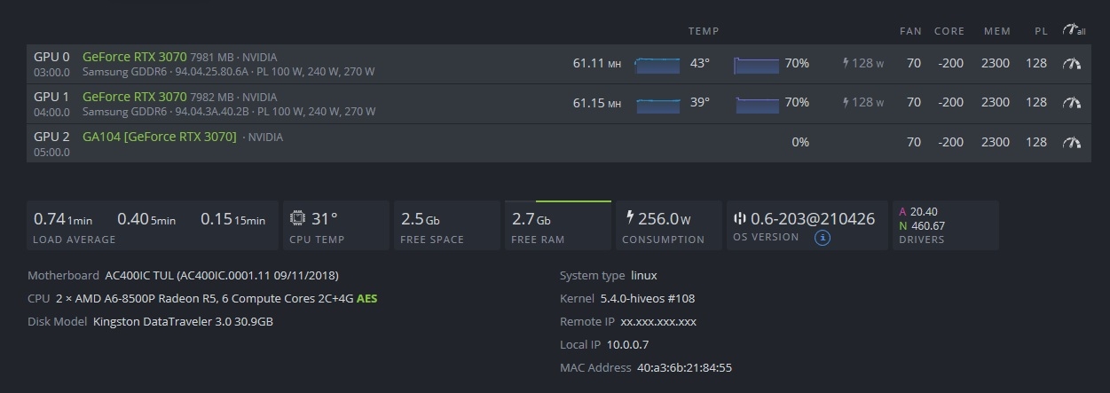Click the GPU 2 power limit 128
The image size is (1110, 393).
(1036, 142)
